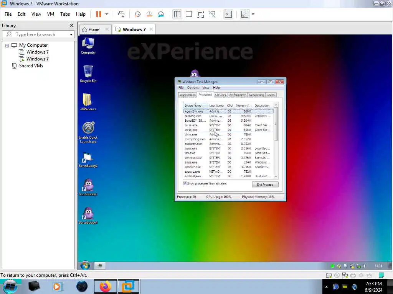The height and width of the screenshot is (294, 393).
Task: Enter full screen mode icon
Action: click(x=200, y=14)
